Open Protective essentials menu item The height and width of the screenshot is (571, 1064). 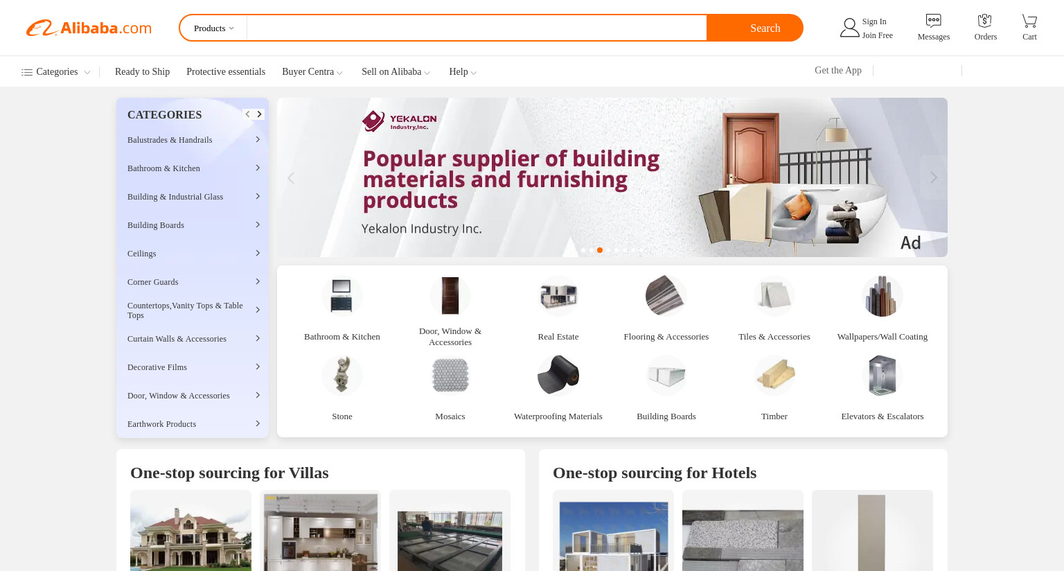(x=226, y=72)
